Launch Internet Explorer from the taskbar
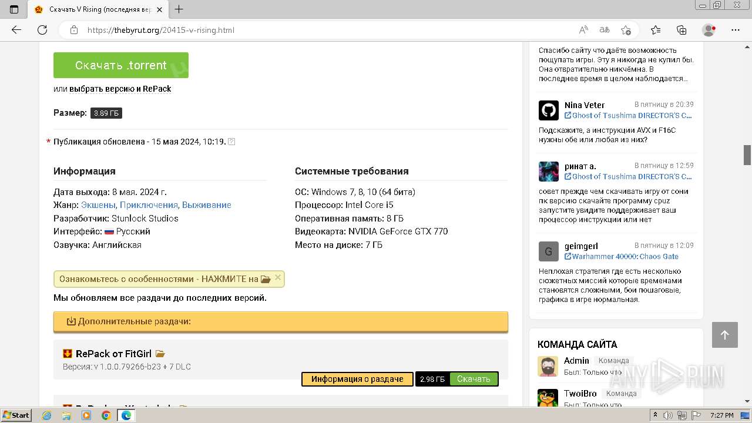 coord(47,415)
